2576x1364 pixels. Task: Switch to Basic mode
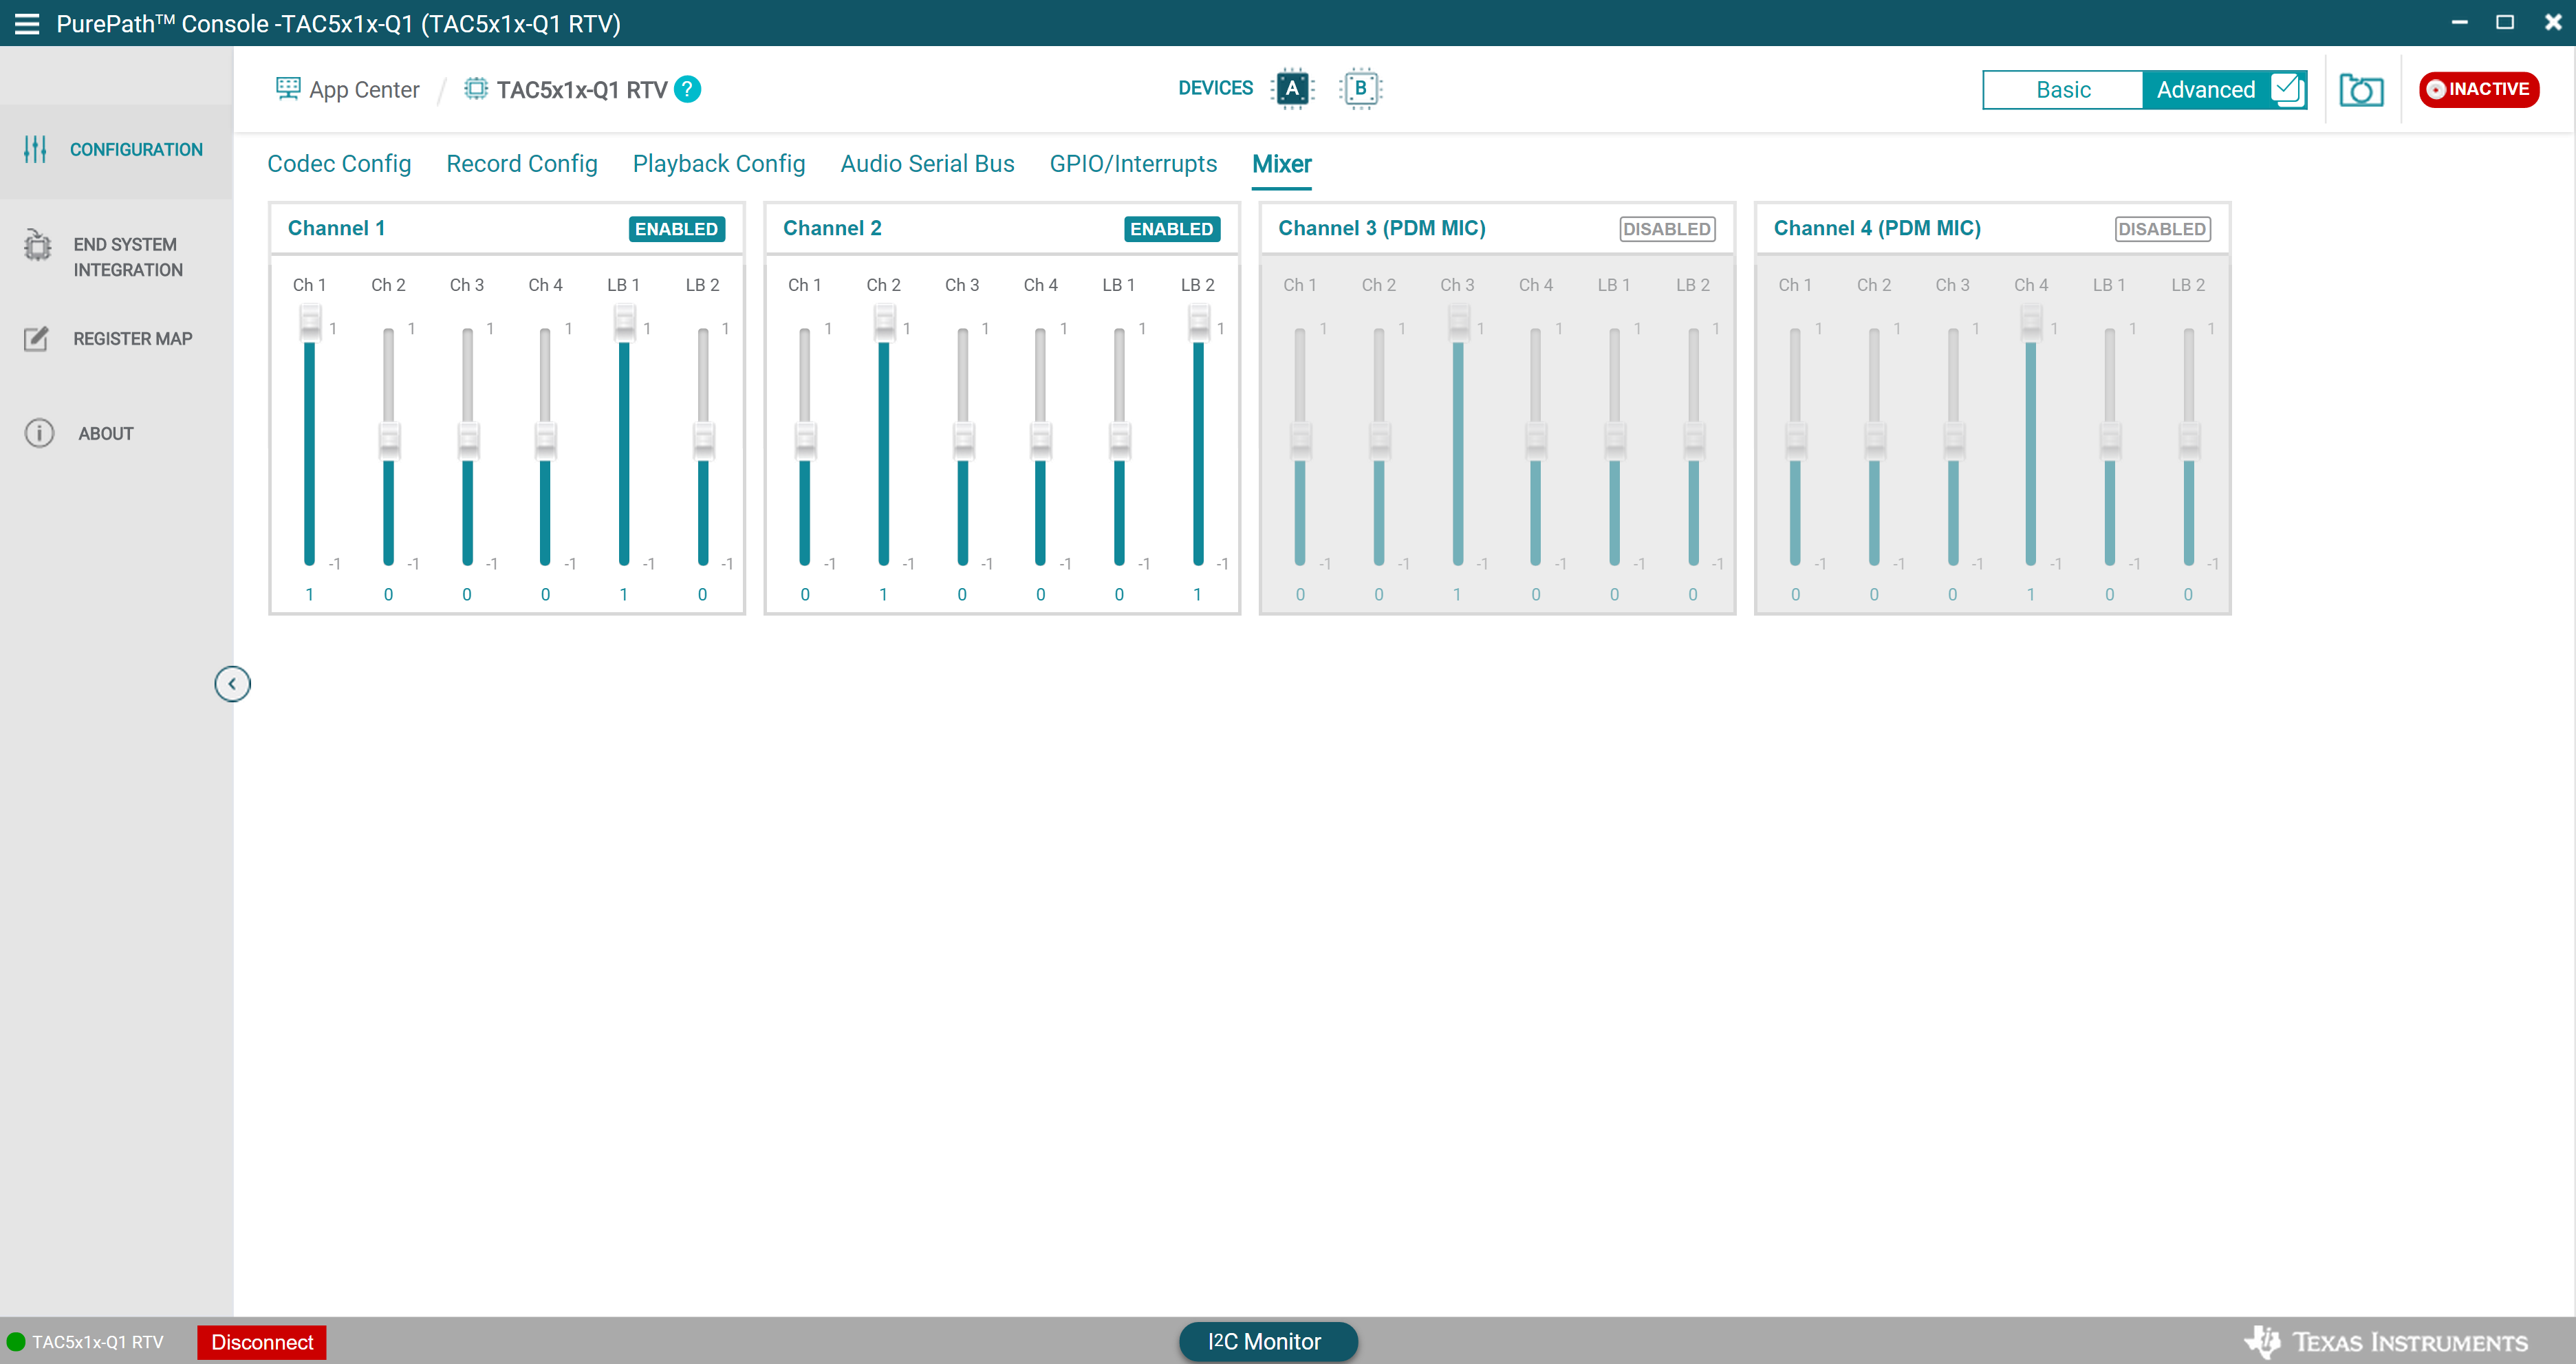(2063, 90)
